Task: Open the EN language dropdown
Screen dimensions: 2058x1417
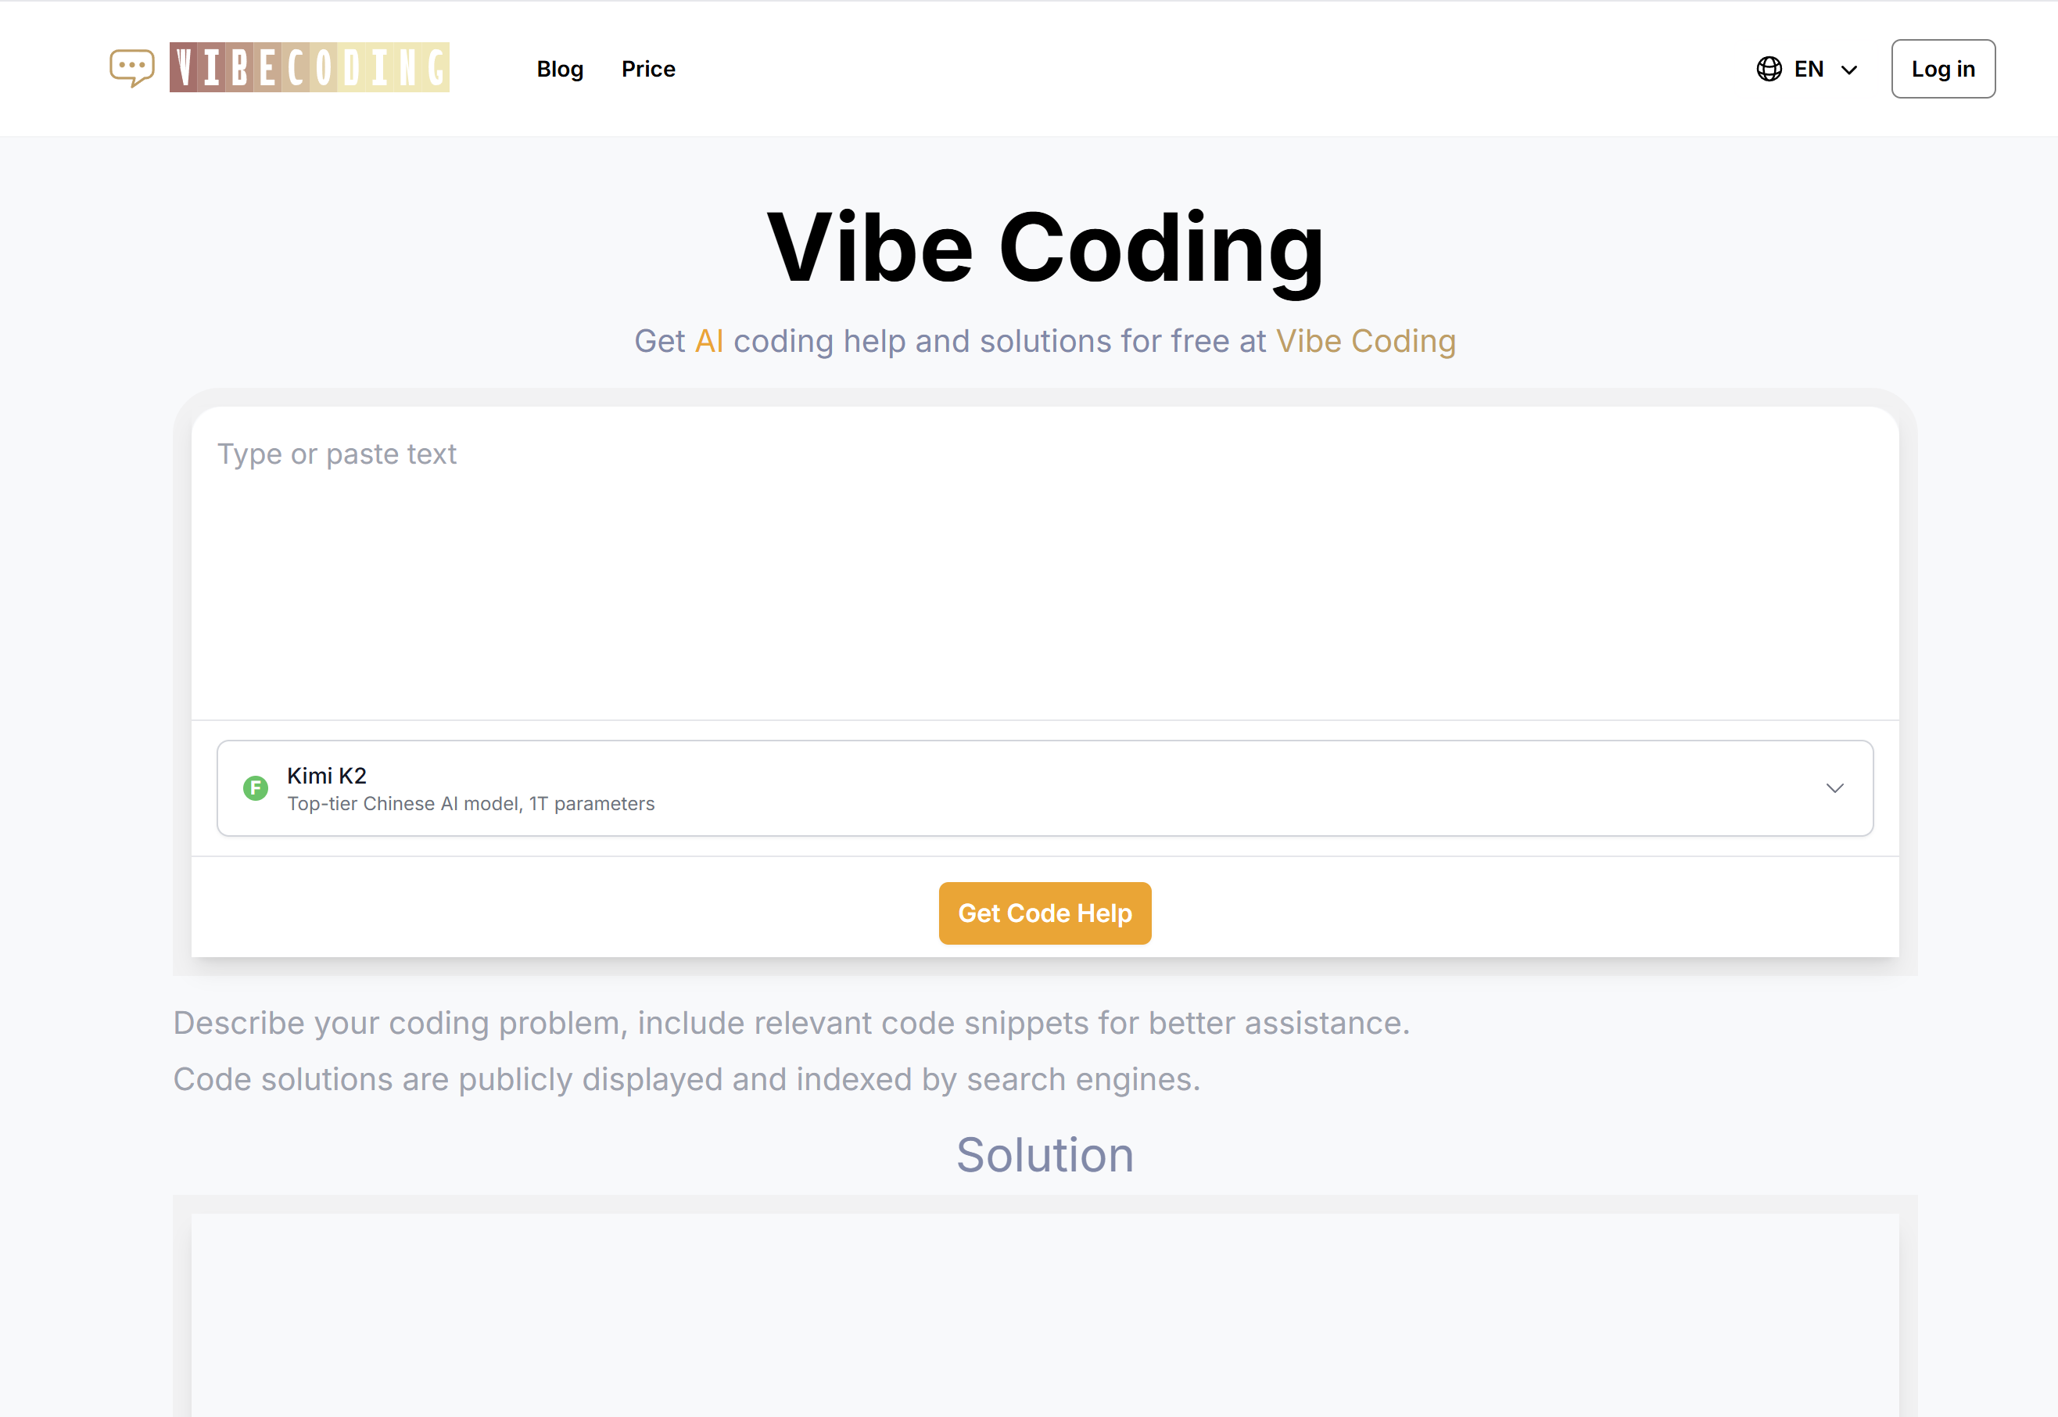Action: (1809, 68)
